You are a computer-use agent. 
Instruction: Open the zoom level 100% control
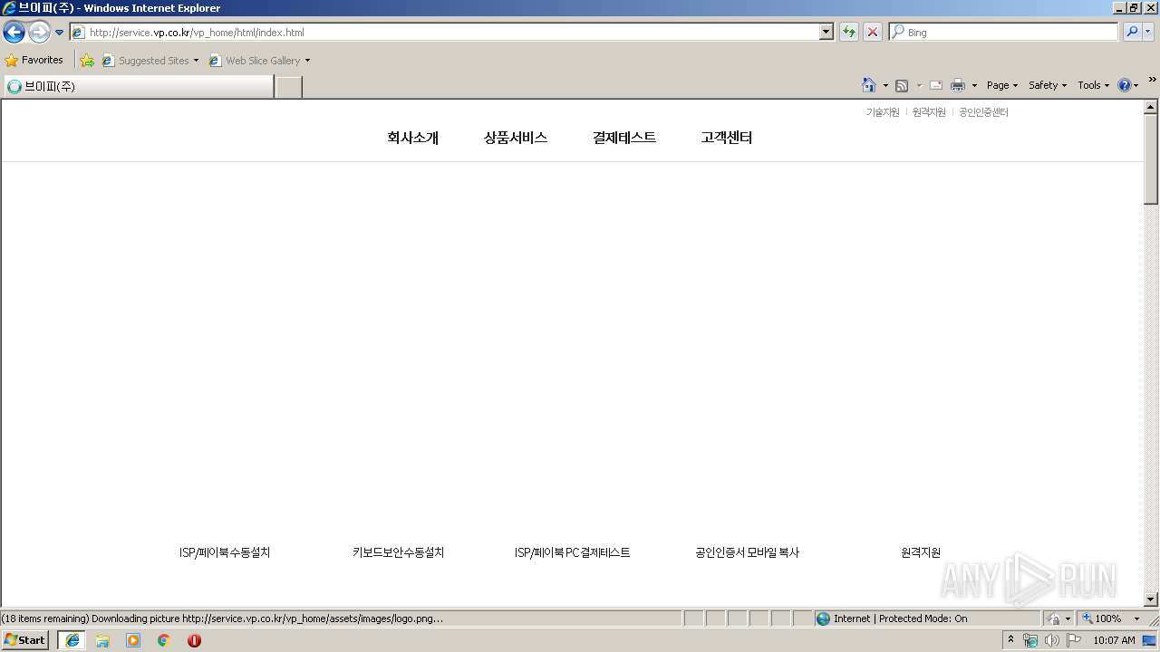1102,618
